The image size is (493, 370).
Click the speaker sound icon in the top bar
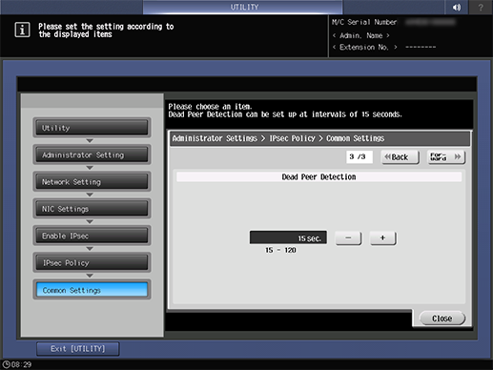[x=457, y=7]
